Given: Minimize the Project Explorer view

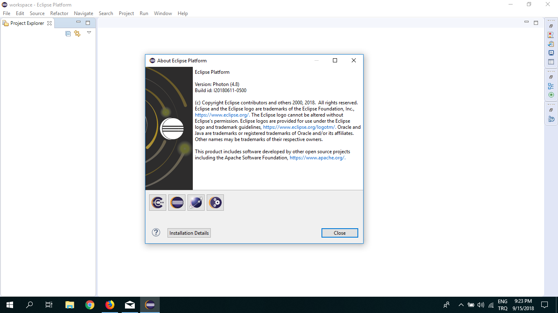Looking at the screenshot, I should pyautogui.click(x=78, y=22).
